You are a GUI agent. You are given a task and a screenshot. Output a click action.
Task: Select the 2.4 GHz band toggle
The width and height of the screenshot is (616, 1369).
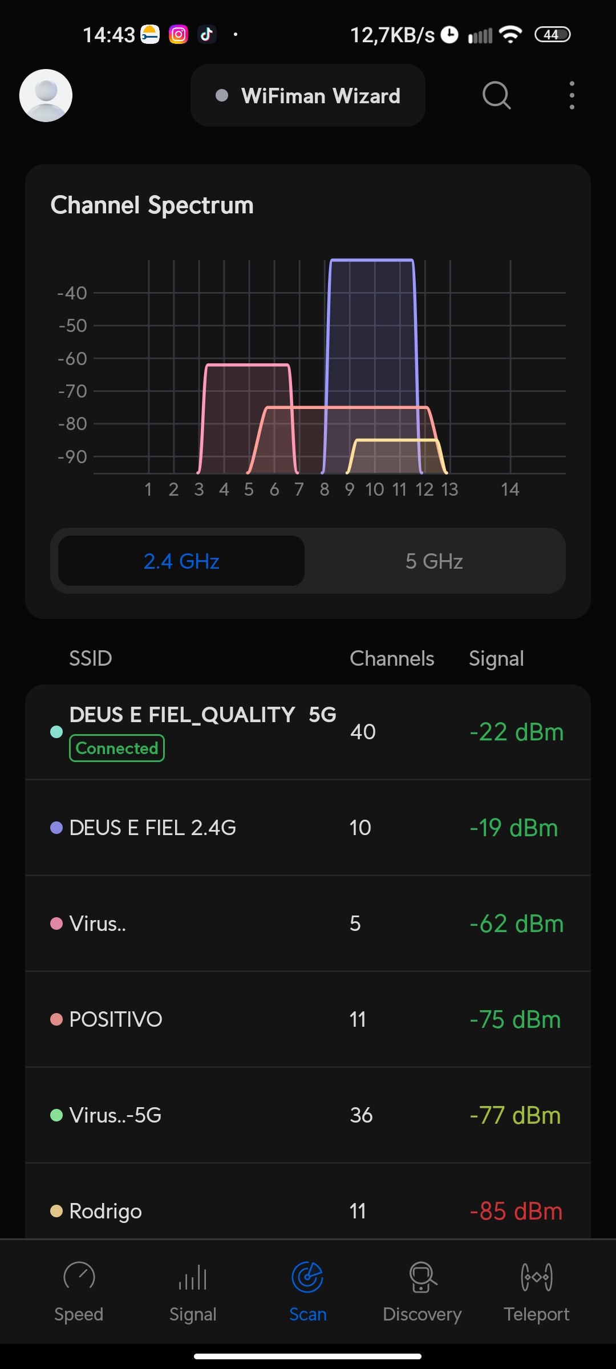click(x=181, y=561)
